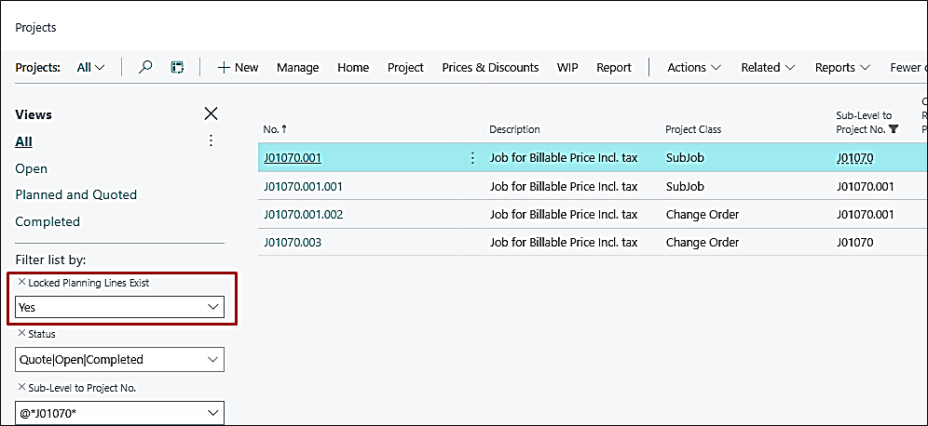This screenshot has height=426, width=928.
Task: Open the WIP menu
Action: pyautogui.click(x=567, y=67)
